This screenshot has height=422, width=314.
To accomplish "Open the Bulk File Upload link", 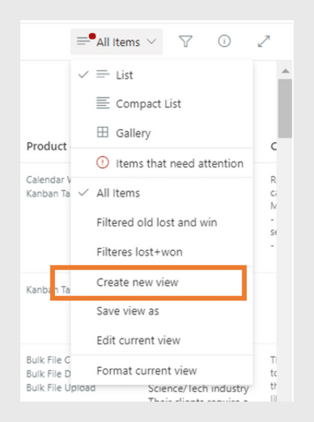I will [x=61, y=387].
